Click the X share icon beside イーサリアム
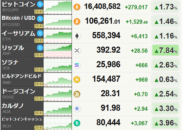The width and height of the screenshot is (182, 130). [40, 33]
